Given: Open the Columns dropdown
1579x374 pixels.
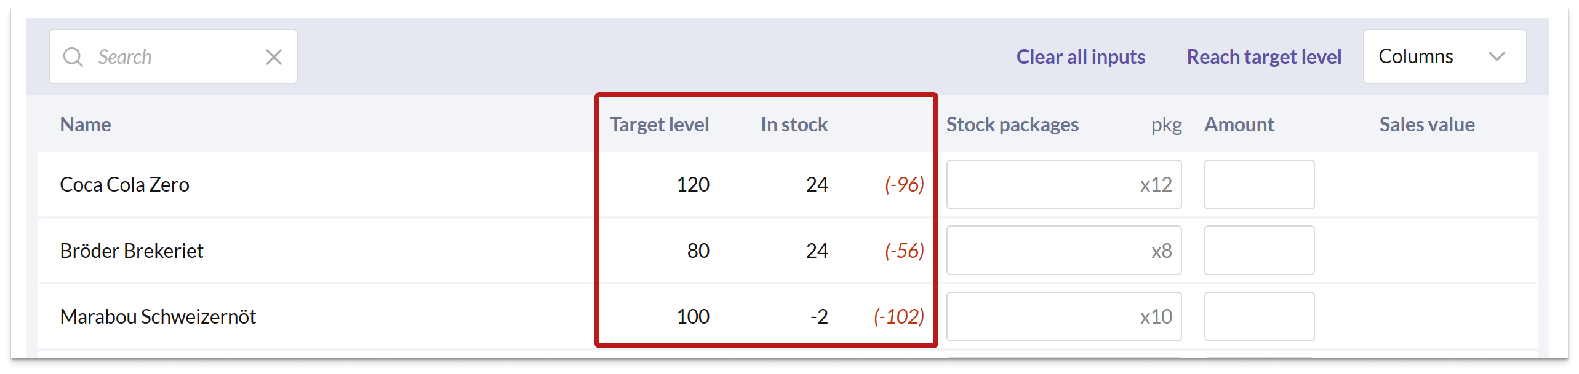Looking at the screenshot, I should 1415,56.
